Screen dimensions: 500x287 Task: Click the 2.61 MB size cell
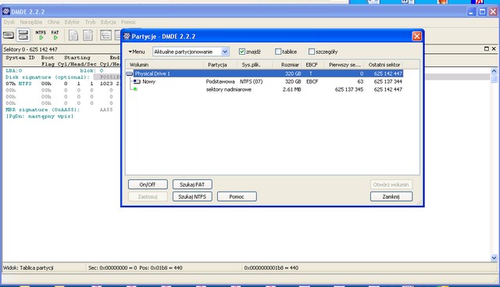tap(291, 90)
